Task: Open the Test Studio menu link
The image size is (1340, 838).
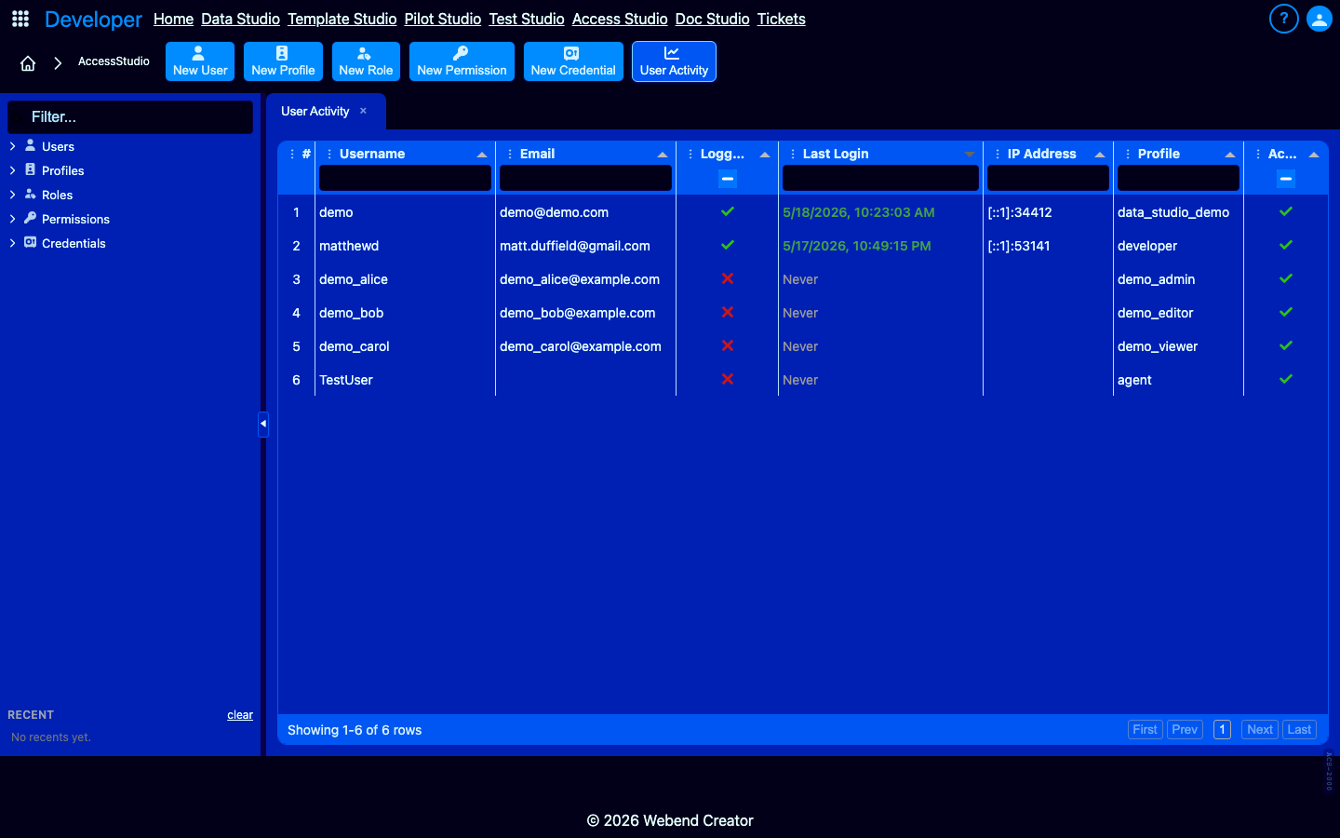Action: (527, 19)
